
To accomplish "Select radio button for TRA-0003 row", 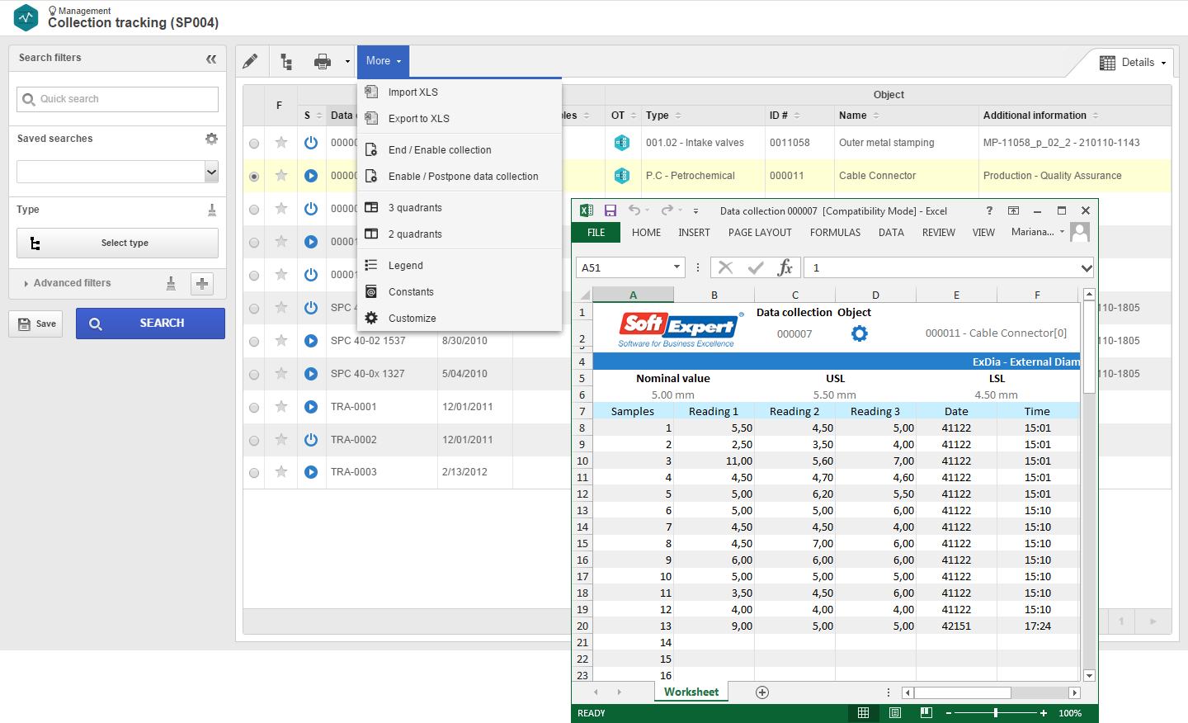I will (x=254, y=473).
